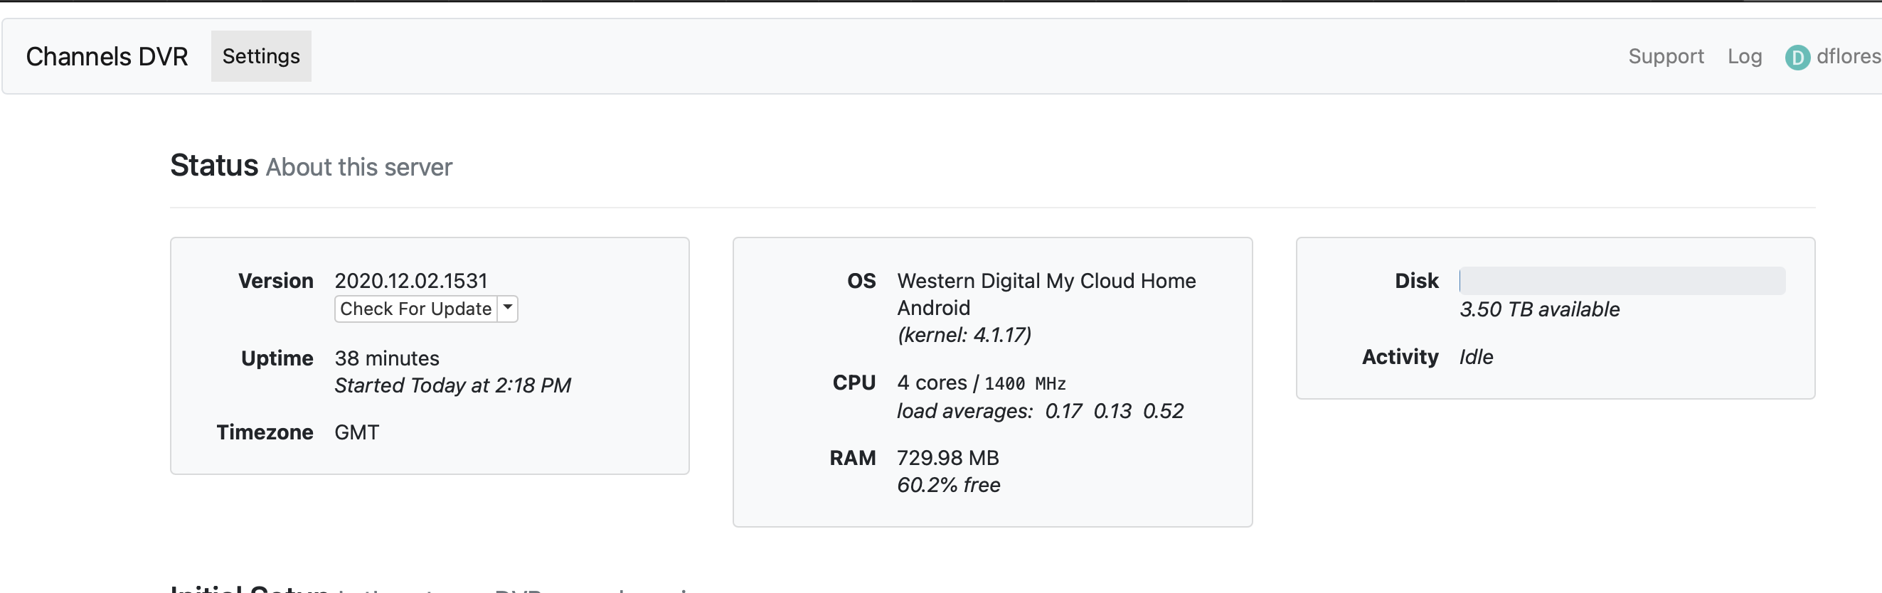Click the 3.50 TB available text
The image size is (1882, 593).
click(1538, 309)
